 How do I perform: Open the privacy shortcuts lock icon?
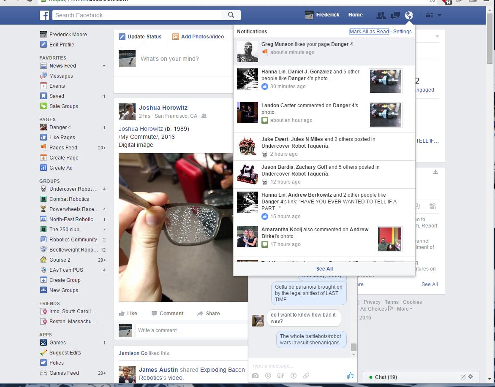tap(430, 15)
